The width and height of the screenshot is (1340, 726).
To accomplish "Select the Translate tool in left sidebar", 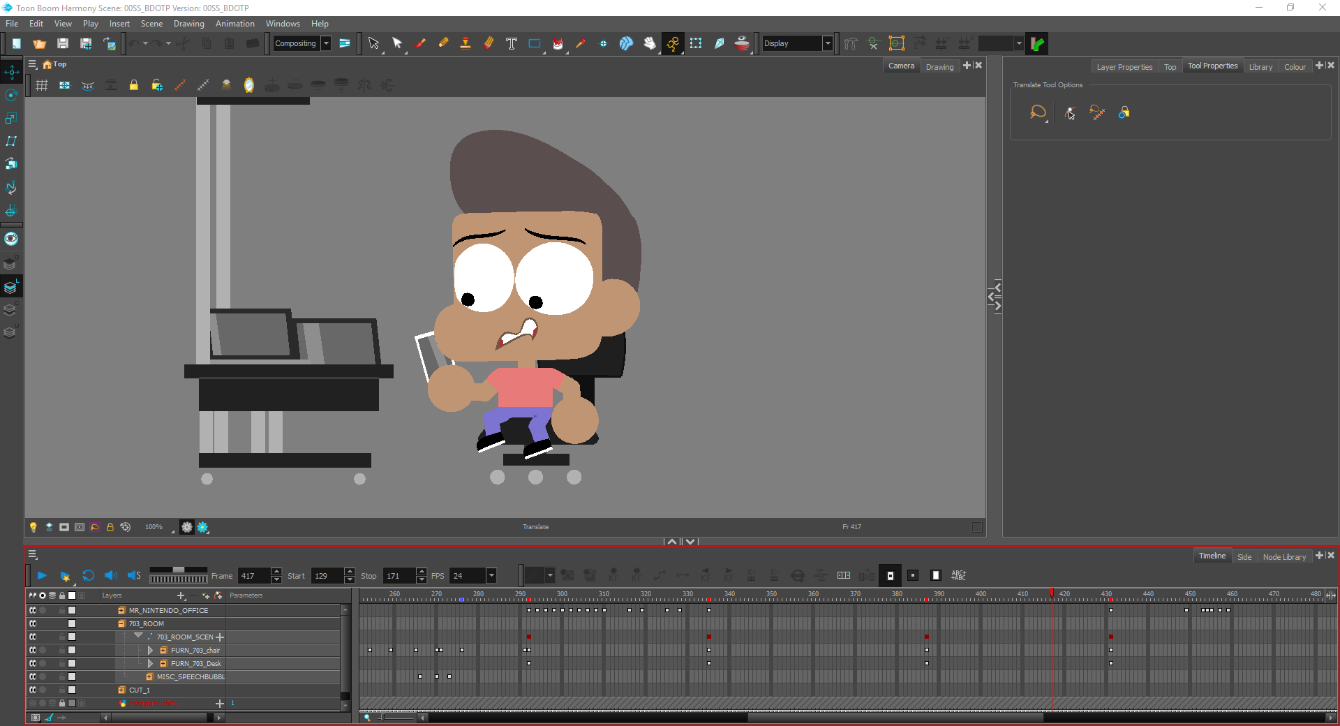I will click(x=11, y=72).
